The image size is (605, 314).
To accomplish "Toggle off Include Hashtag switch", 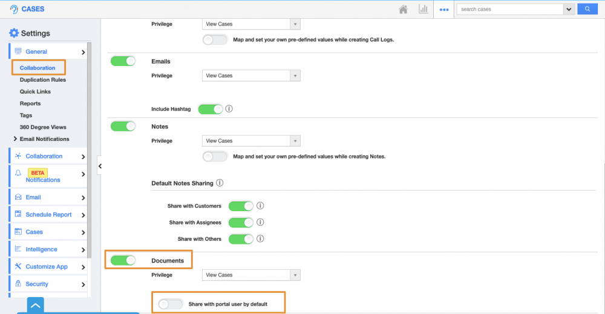I will click(210, 110).
